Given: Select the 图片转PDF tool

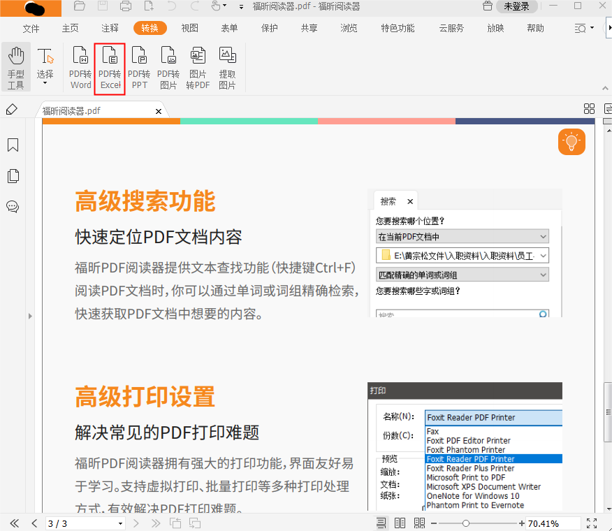Looking at the screenshot, I should click(x=198, y=67).
